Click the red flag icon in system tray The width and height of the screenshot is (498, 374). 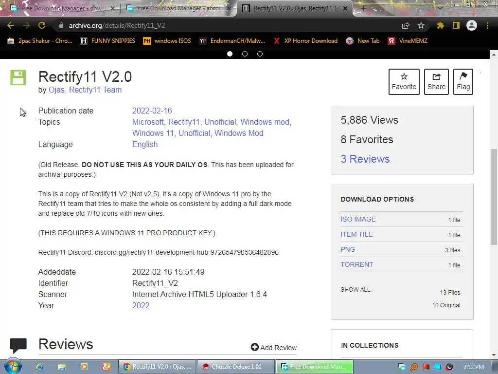426,367
